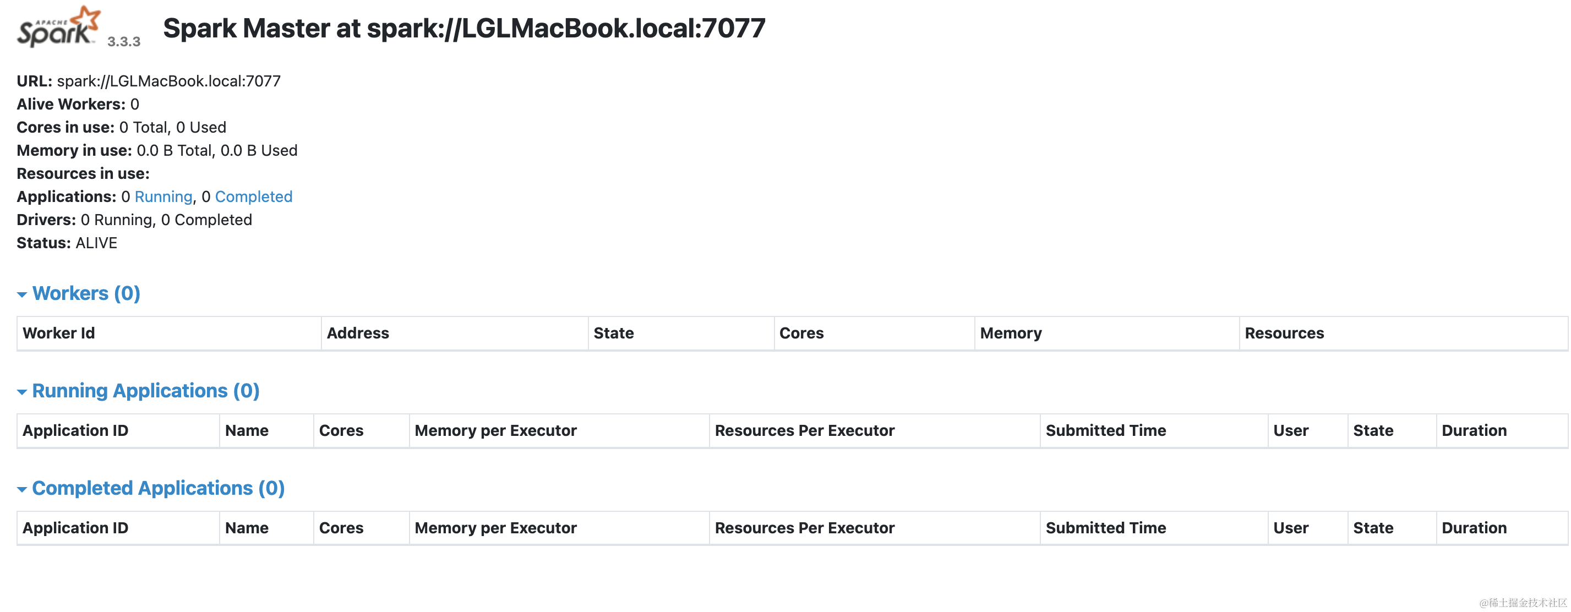Click the Apache Spark logo
Screen dimensions: 1571x612
click(58, 28)
